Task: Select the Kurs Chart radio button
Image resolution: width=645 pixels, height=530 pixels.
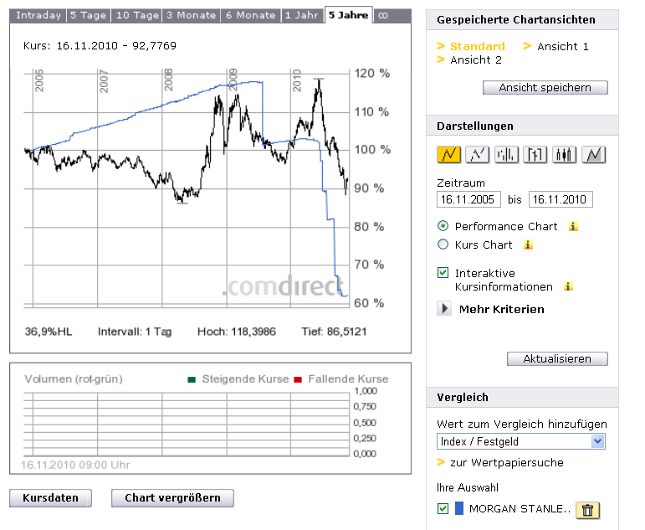Action: (x=443, y=244)
